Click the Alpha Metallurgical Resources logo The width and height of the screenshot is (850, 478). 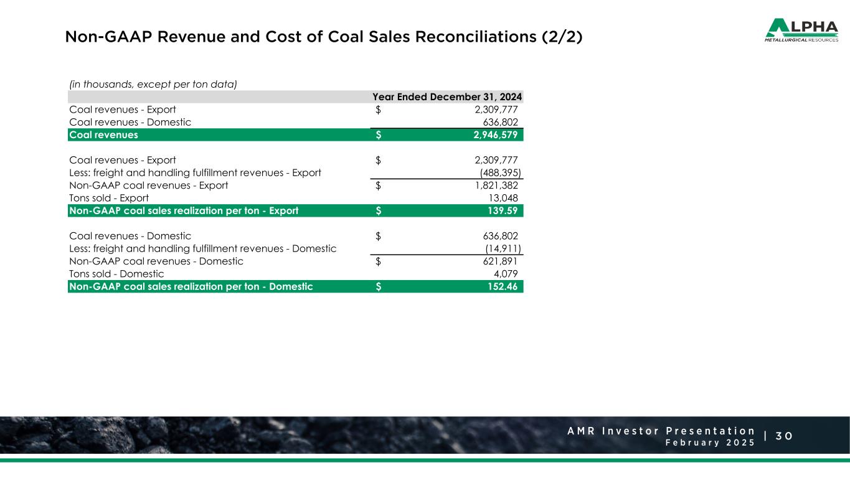click(x=801, y=30)
